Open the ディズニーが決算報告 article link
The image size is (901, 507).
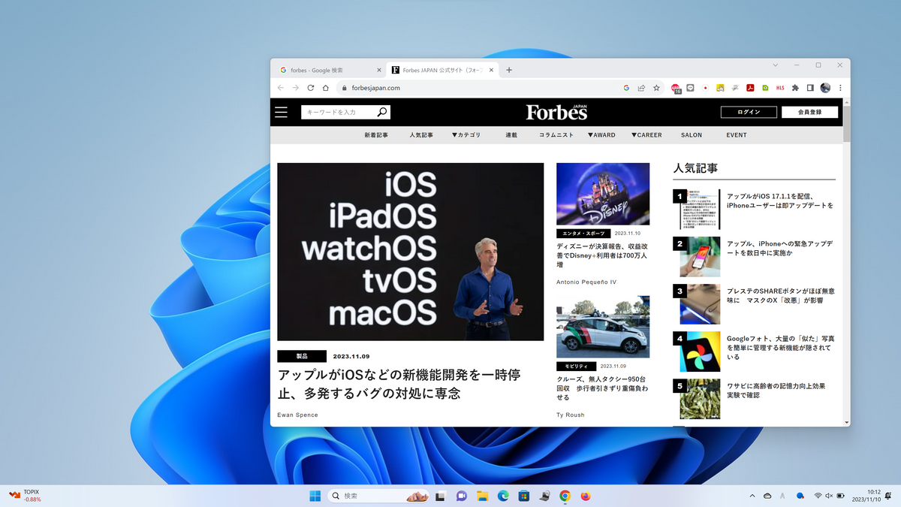point(602,255)
